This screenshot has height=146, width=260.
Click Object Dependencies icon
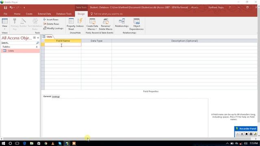pyautogui.click(x=136, y=21)
